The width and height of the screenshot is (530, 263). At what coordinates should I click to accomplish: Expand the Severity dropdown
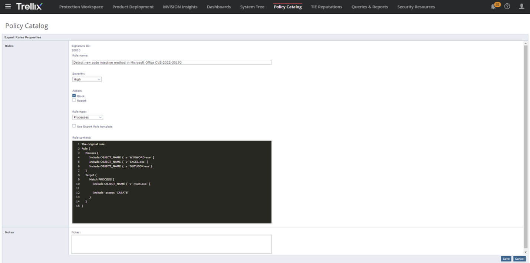[x=87, y=79]
